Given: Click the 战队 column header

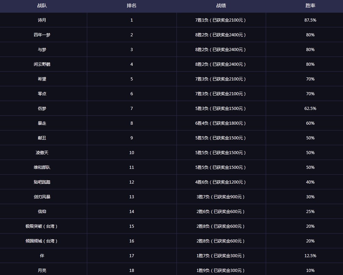Looking at the screenshot, I should pyautogui.click(x=42, y=6).
